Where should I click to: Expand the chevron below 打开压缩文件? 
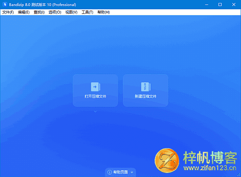pyautogui.click(x=95, y=112)
